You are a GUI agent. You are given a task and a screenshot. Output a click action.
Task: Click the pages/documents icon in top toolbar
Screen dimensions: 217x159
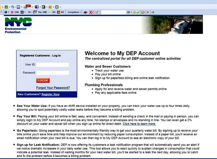coord(12,7)
